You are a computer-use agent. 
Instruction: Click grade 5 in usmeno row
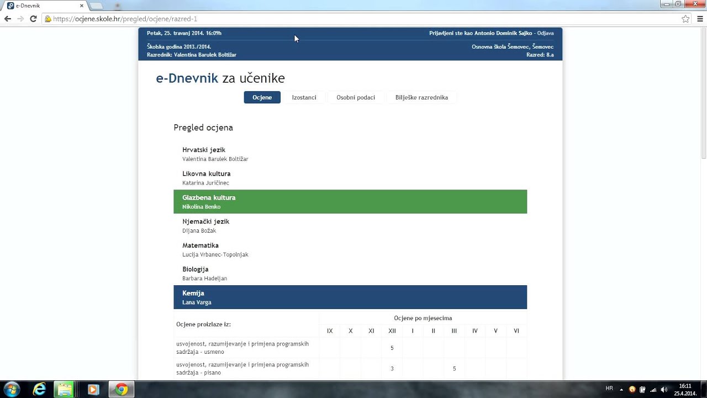pos(392,348)
